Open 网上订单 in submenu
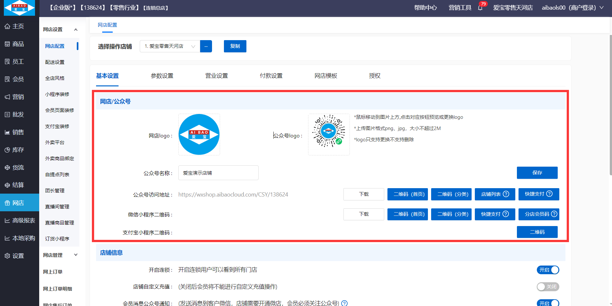This screenshot has width=612, height=306. tap(53, 272)
